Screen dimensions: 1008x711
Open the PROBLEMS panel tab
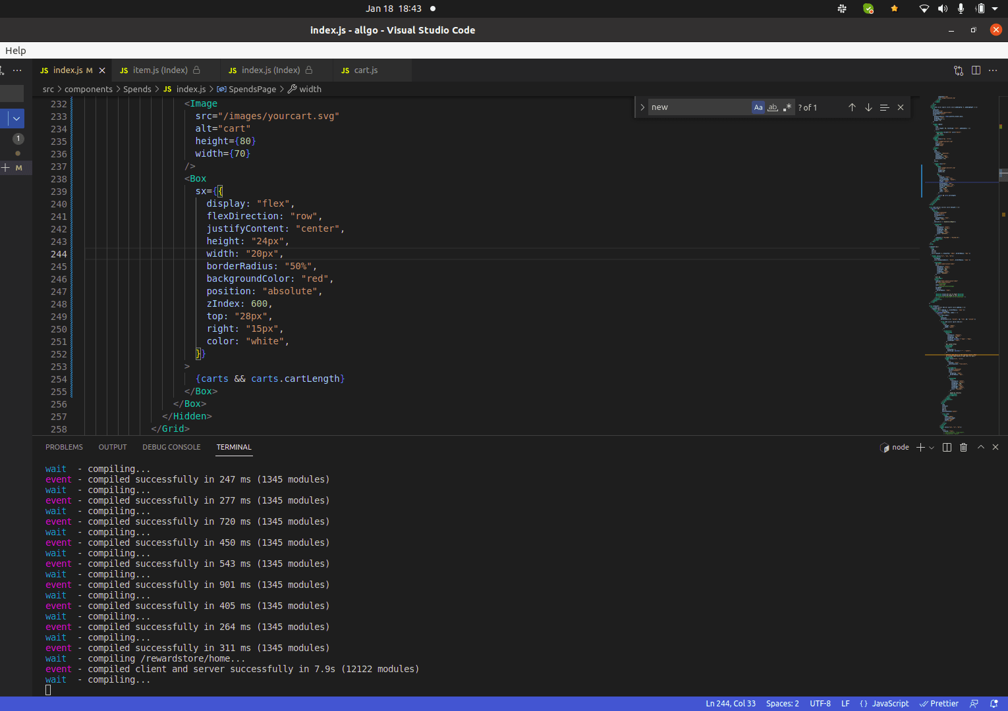(64, 447)
